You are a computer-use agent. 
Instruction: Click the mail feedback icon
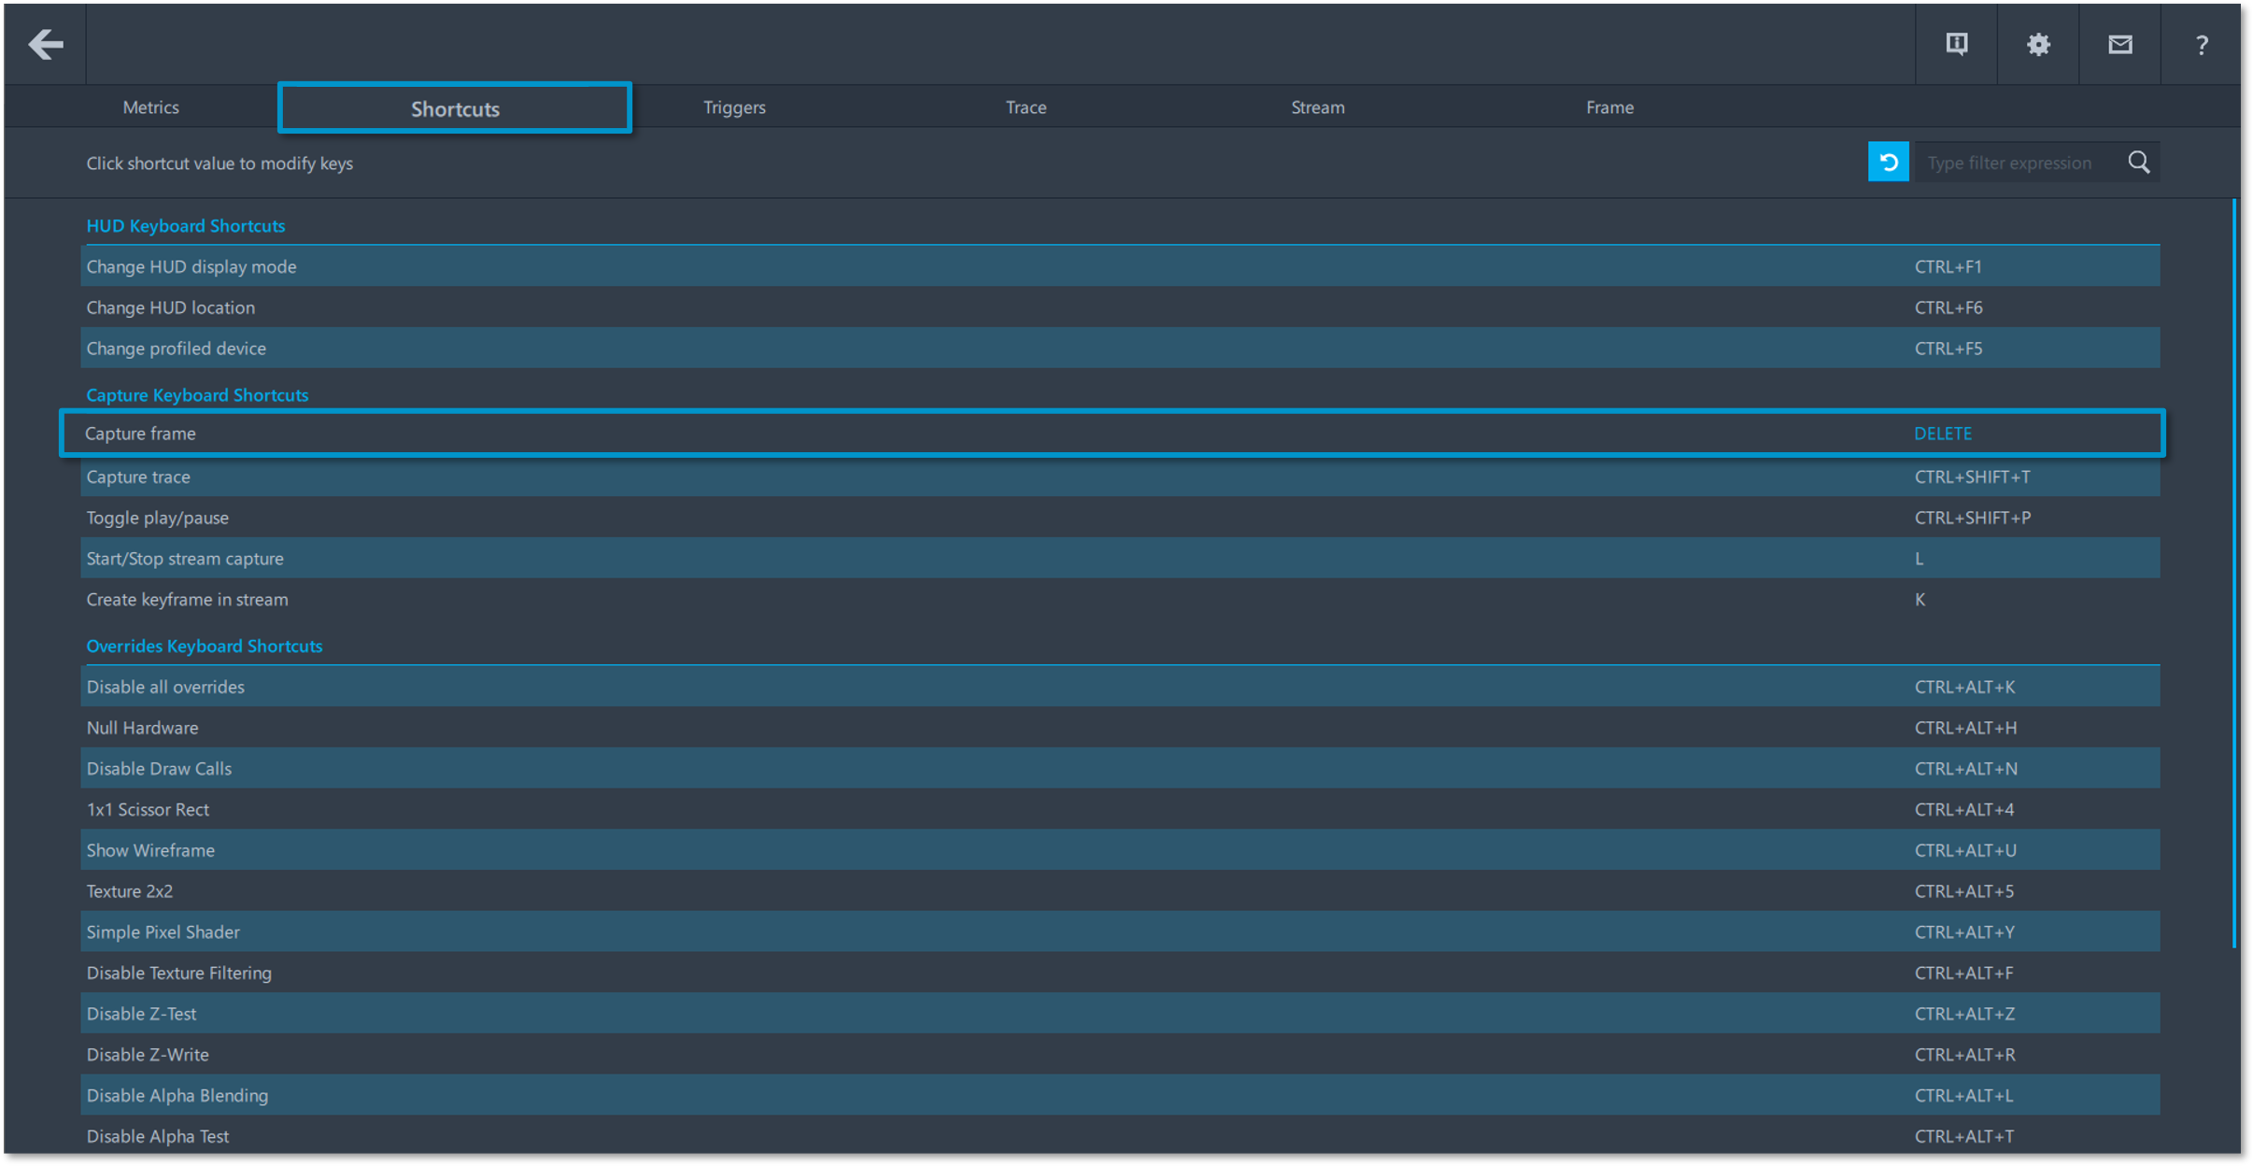(x=2119, y=44)
